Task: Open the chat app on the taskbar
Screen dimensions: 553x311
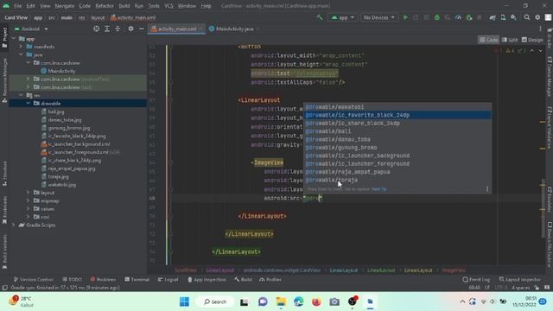Action: 263,301
